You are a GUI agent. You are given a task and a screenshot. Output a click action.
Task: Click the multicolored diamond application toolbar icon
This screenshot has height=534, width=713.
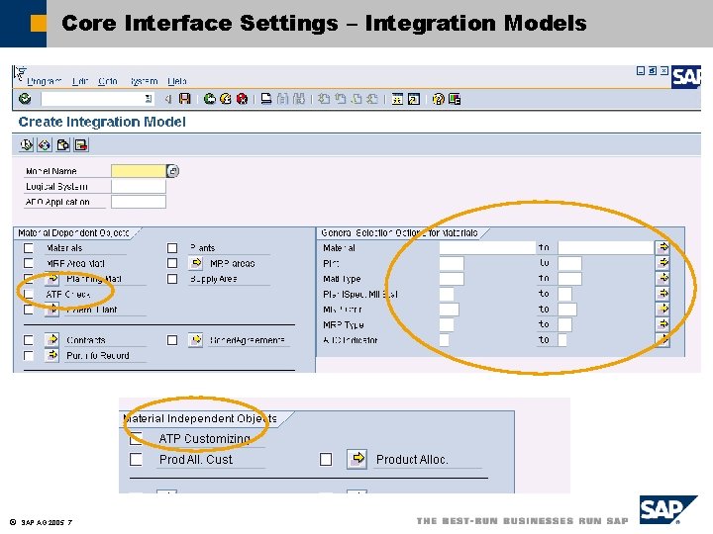(x=45, y=144)
